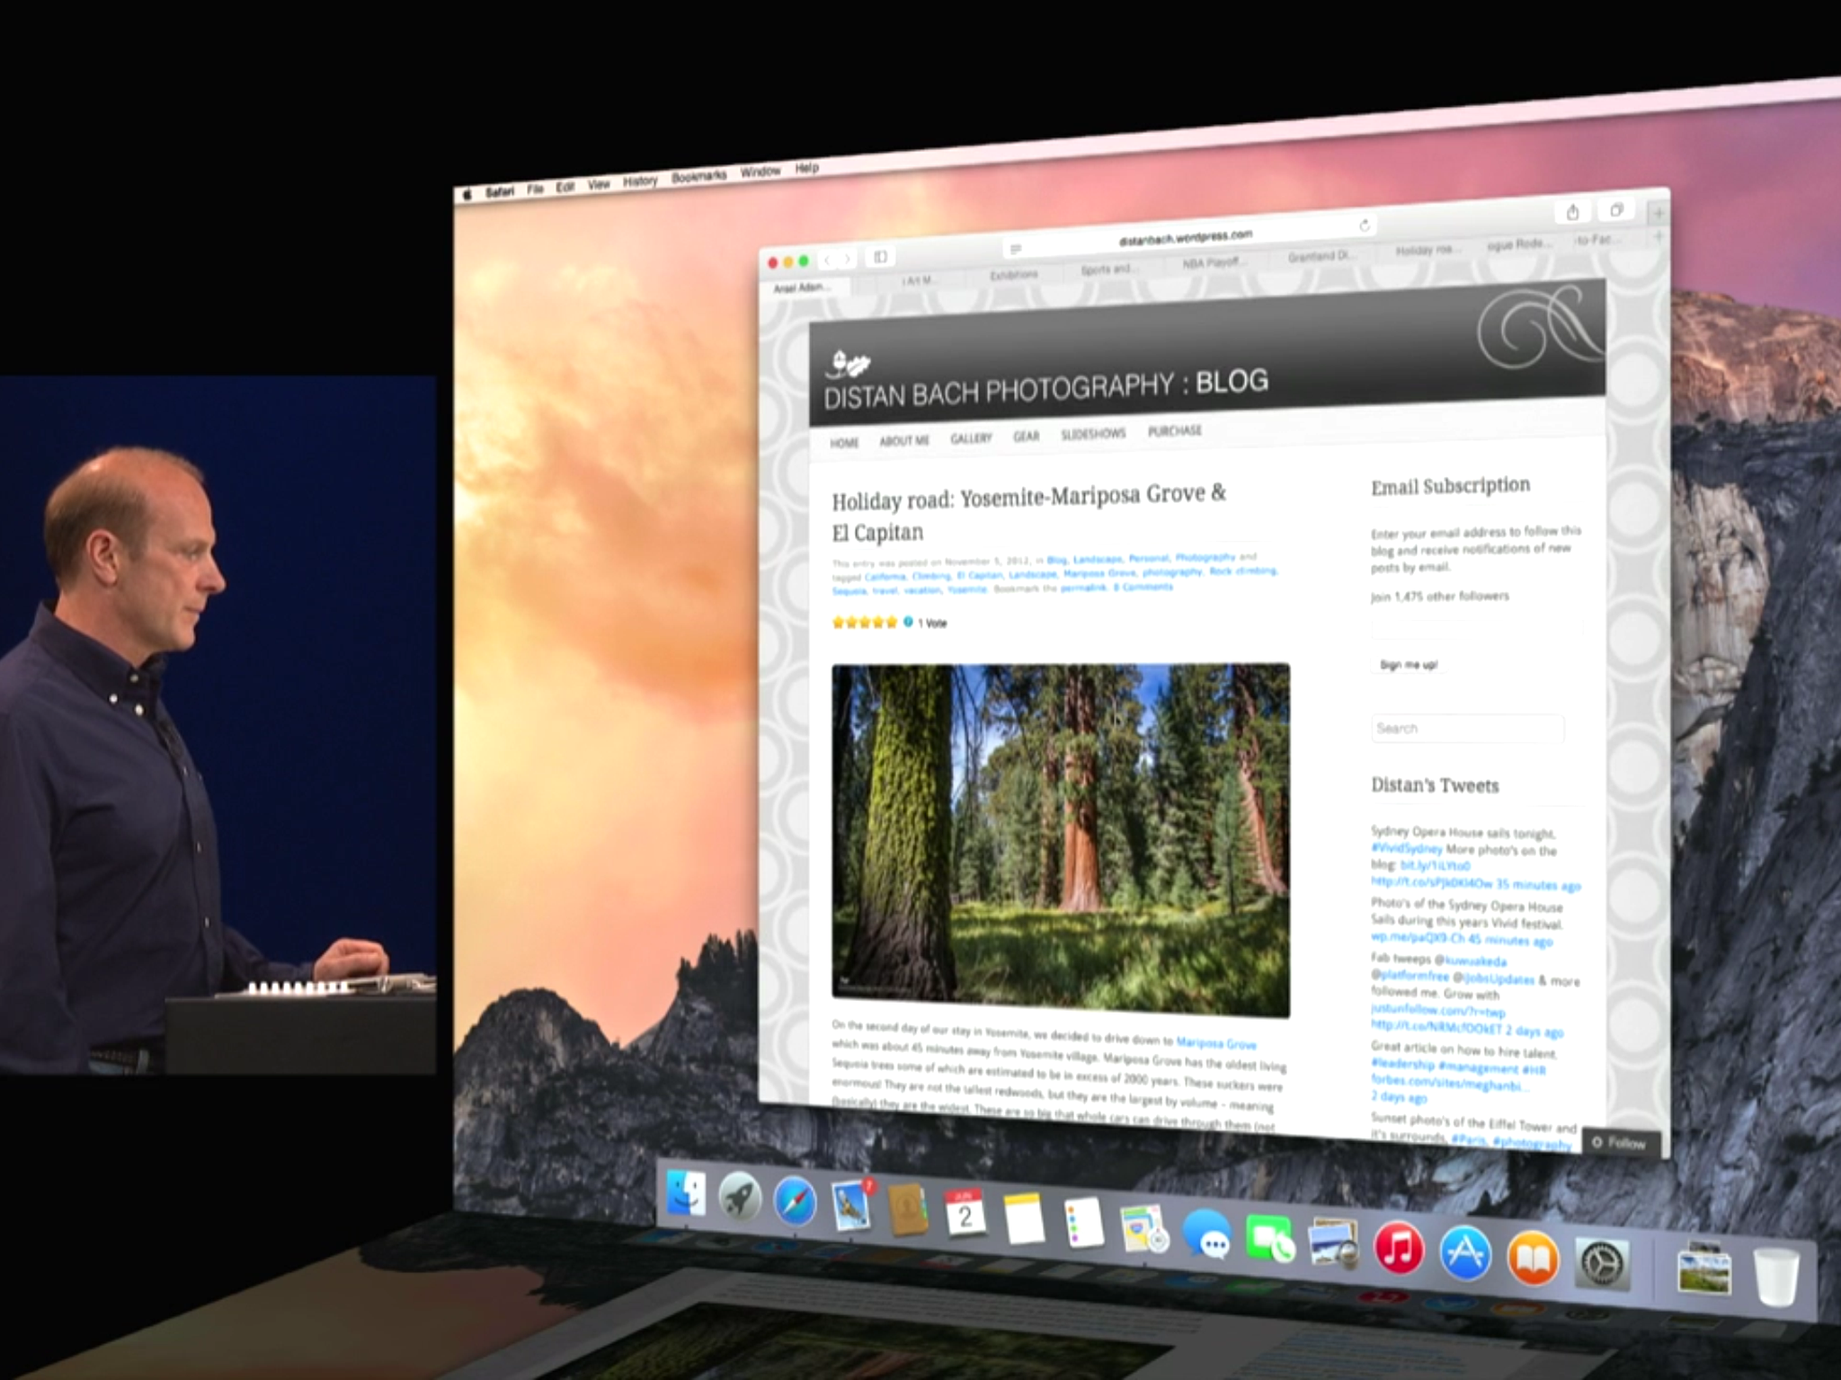Screen dimensions: 1841x1380
Task: Click the blog Search input field
Action: click(x=1467, y=728)
